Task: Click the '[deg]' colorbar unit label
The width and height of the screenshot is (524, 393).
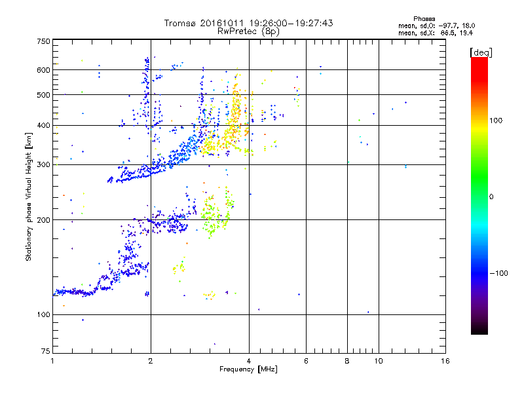Action: point(481,52)
